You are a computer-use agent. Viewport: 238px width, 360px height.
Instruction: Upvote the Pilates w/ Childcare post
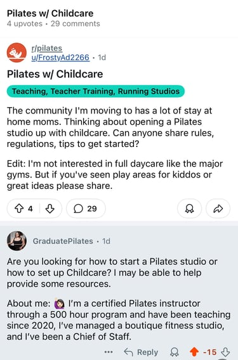point(19,209)
